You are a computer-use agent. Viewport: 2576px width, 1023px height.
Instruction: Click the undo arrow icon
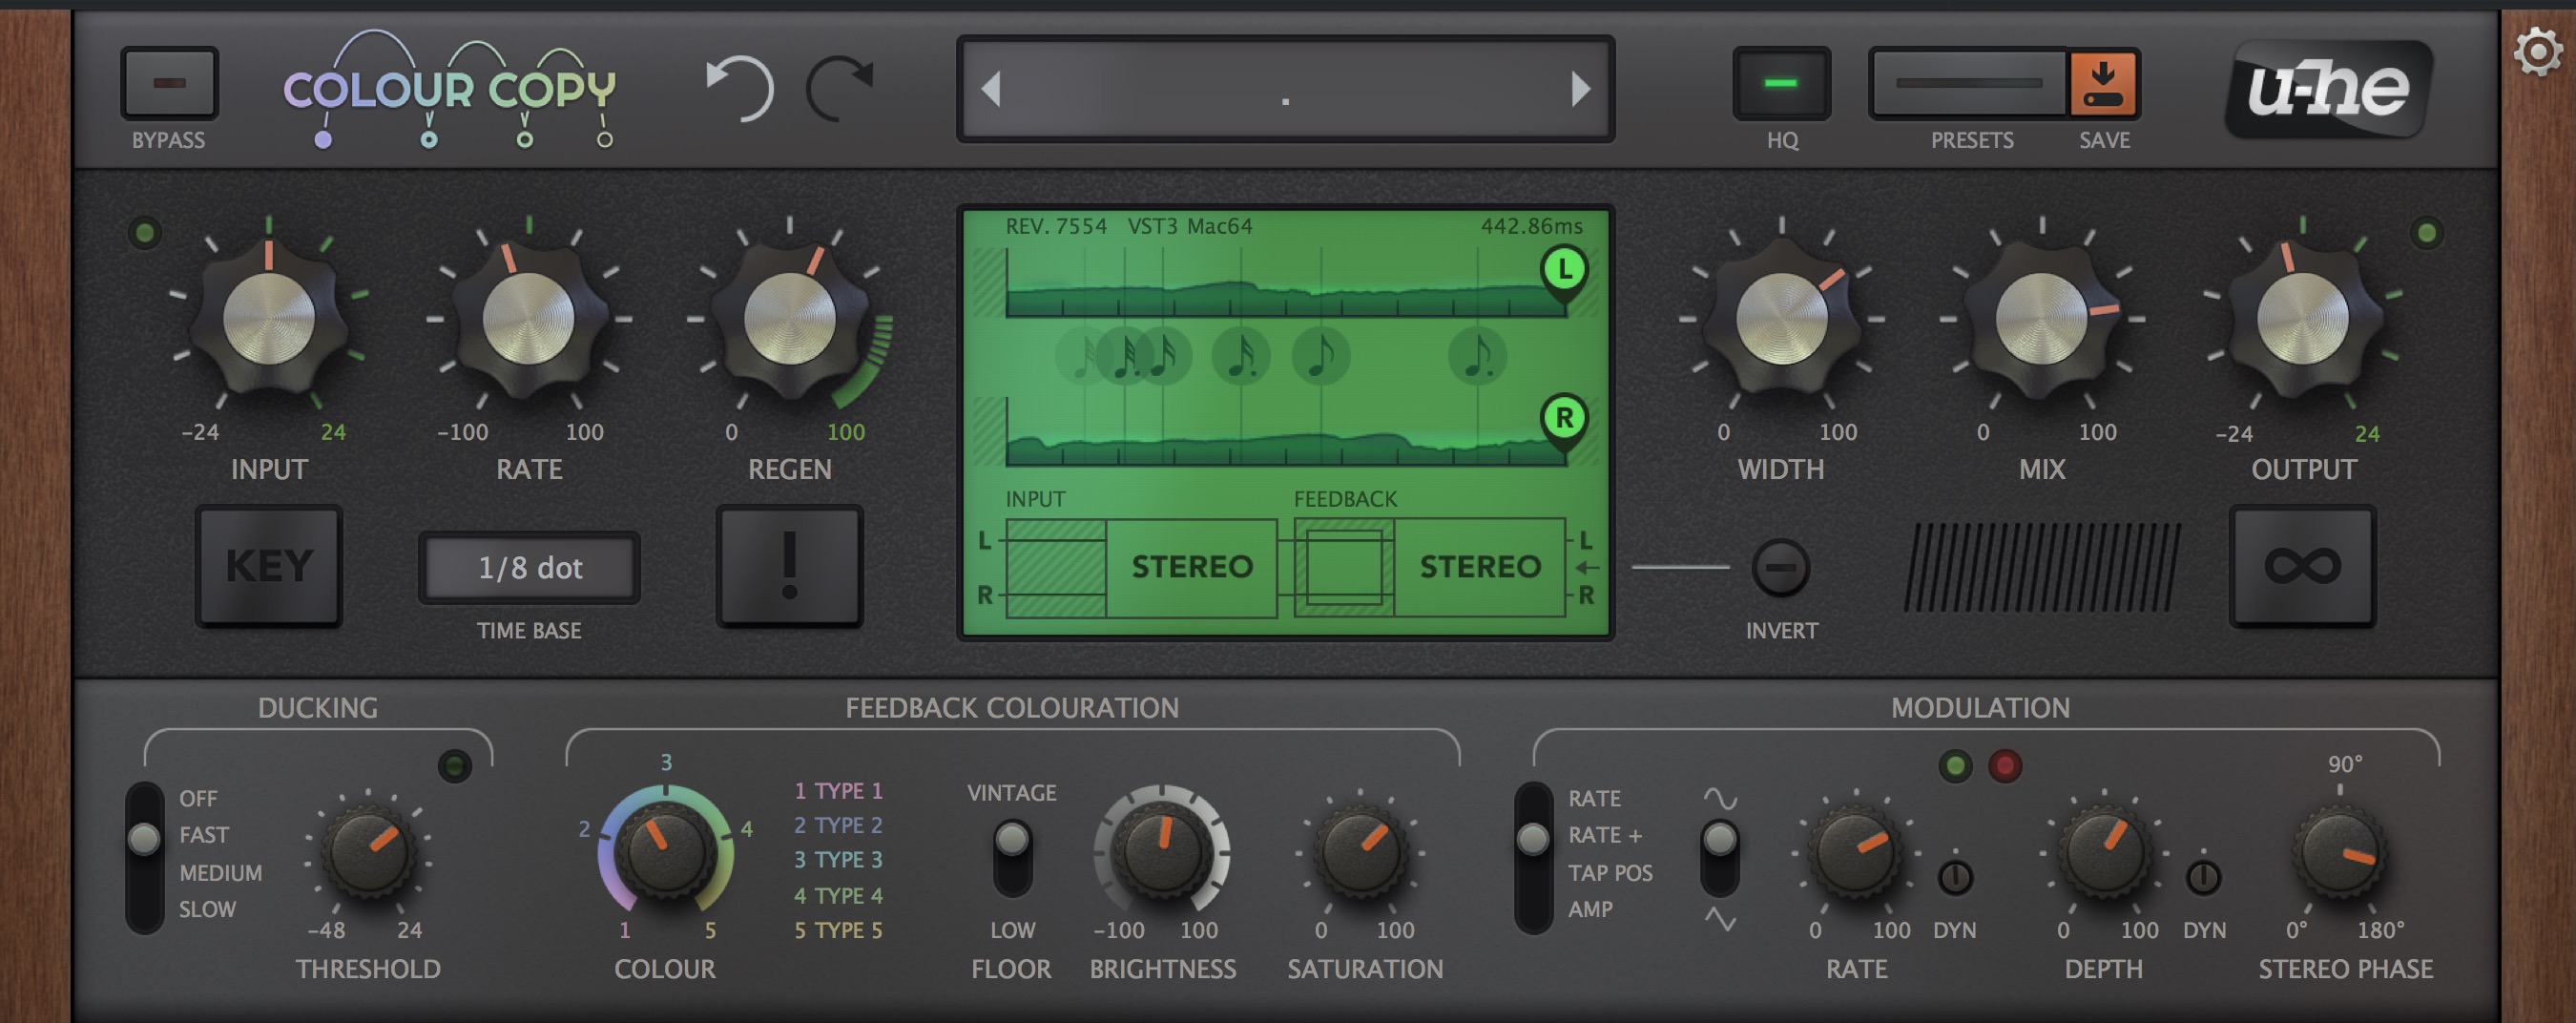739,88
